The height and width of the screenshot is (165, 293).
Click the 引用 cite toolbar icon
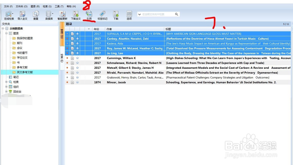click(x=89, y=15)
